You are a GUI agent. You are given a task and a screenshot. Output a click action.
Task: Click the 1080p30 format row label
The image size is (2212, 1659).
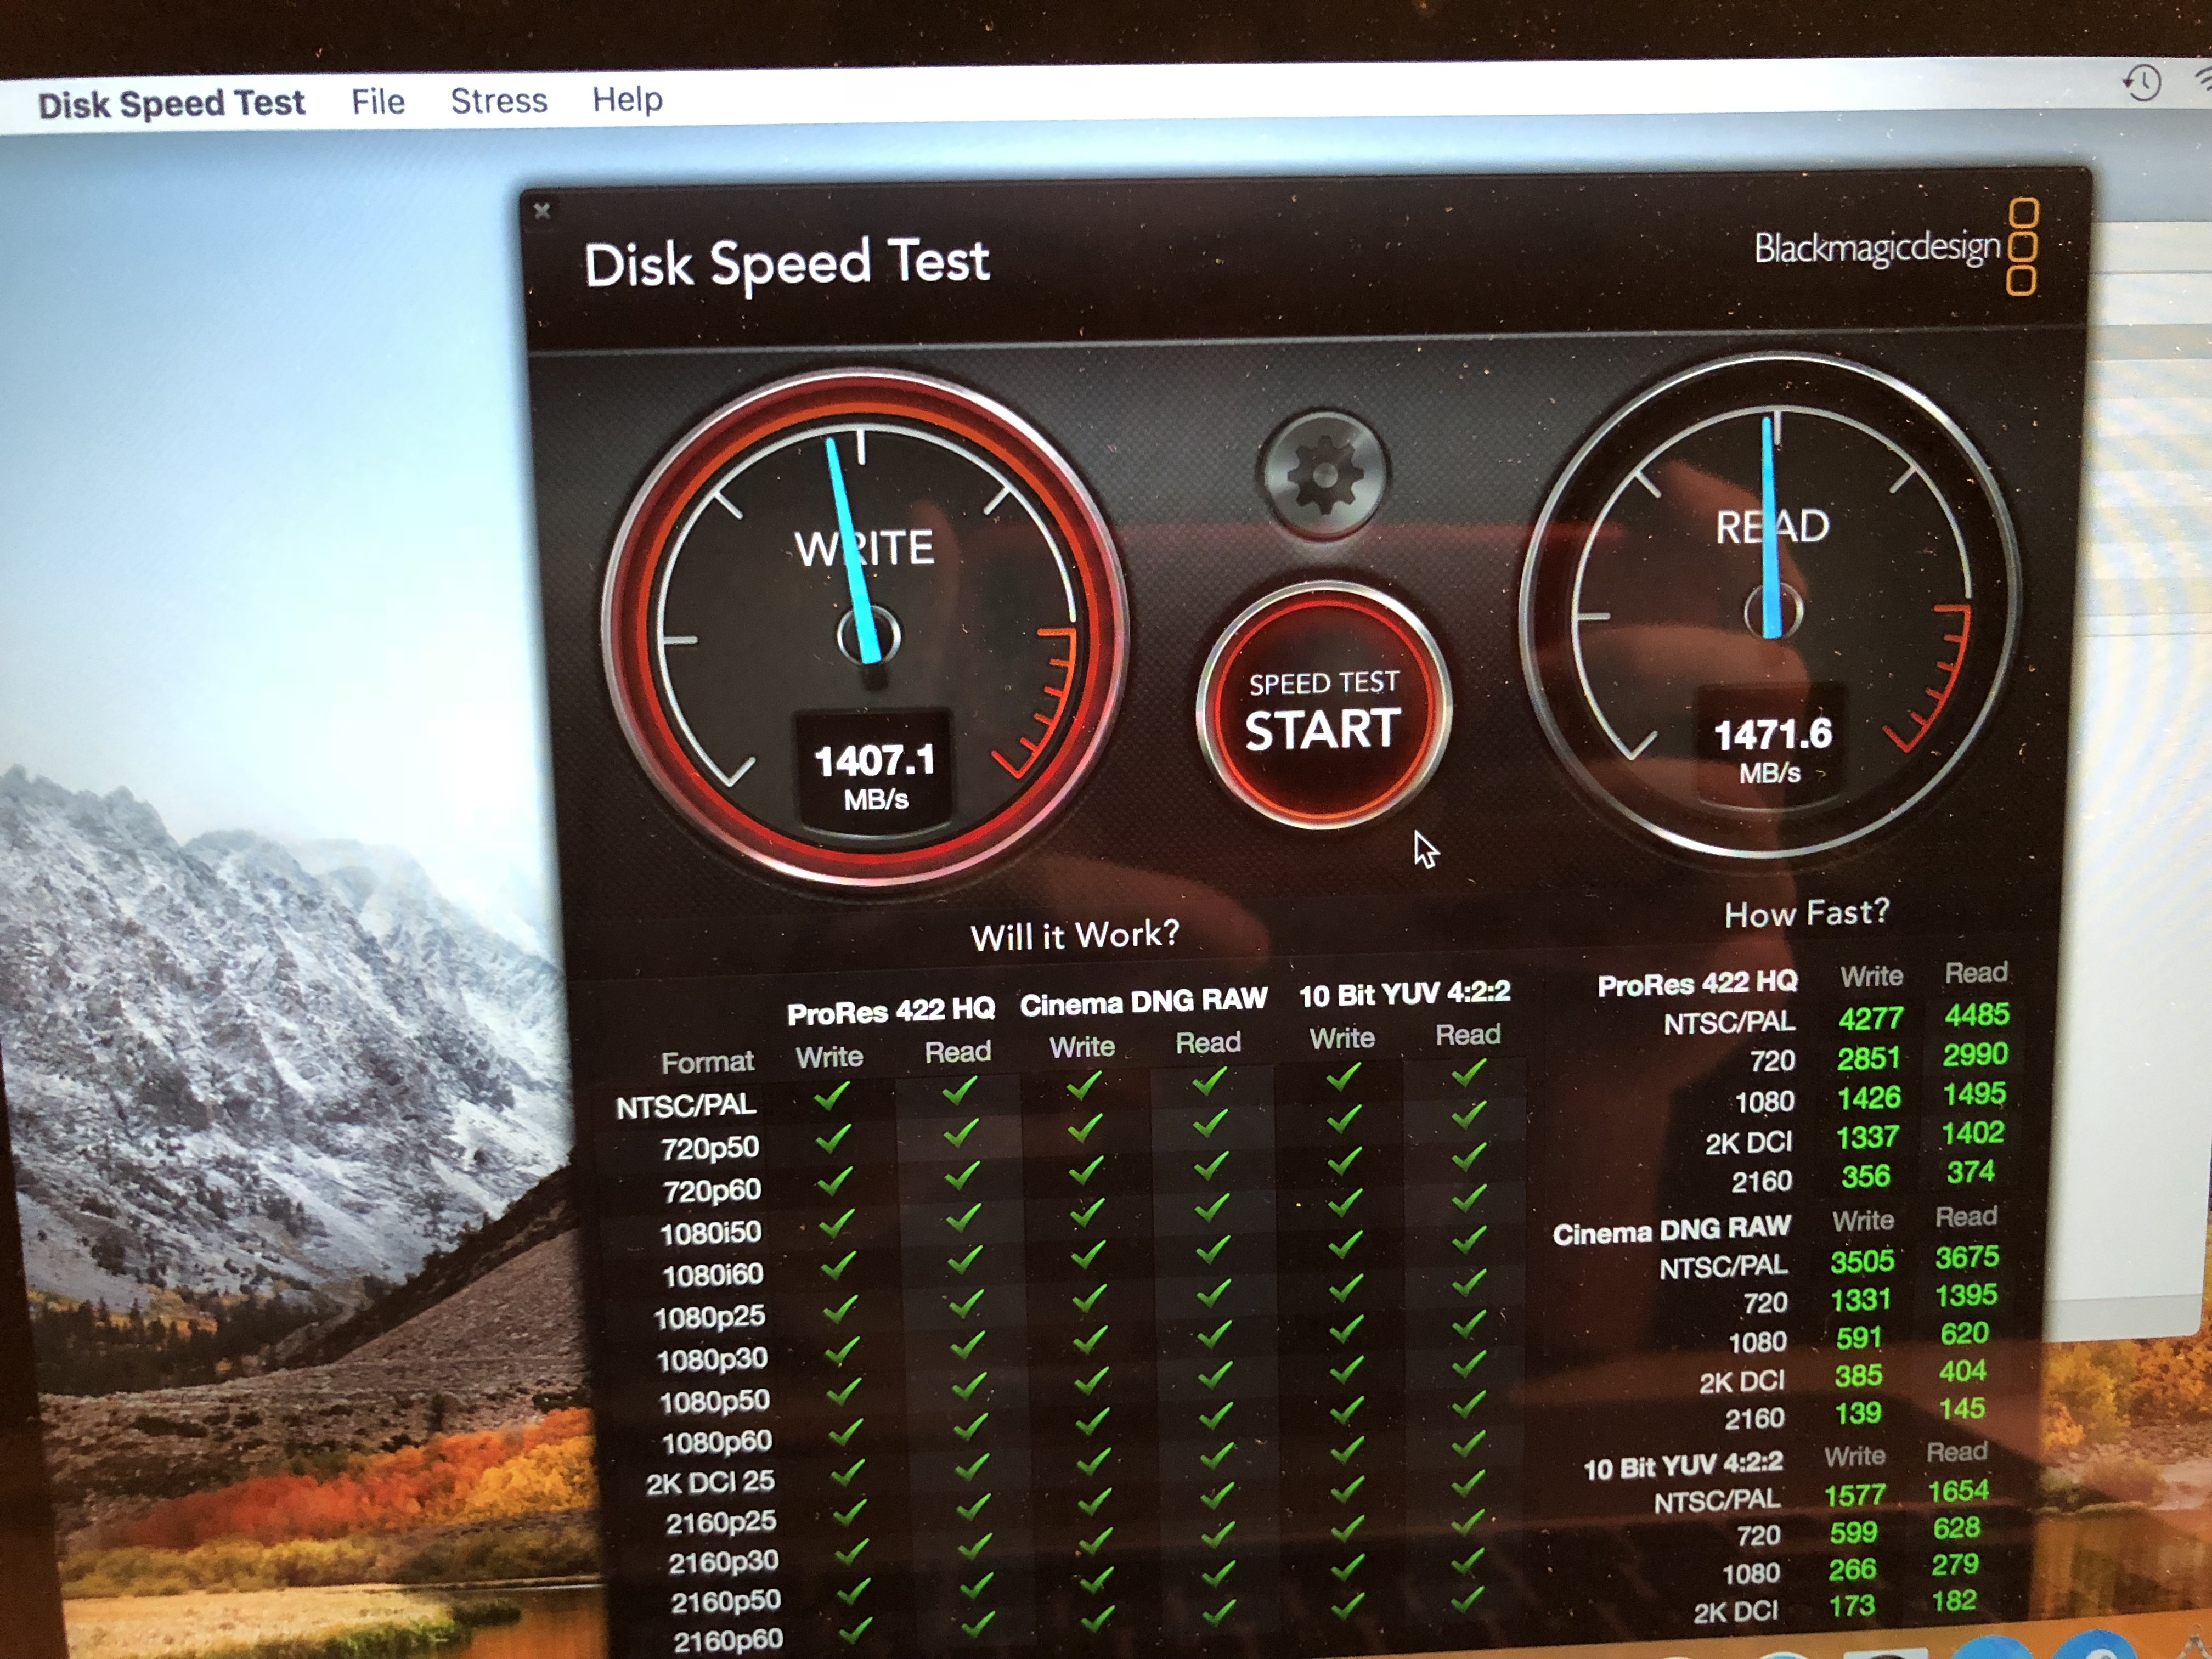[x=712, y=1360]
